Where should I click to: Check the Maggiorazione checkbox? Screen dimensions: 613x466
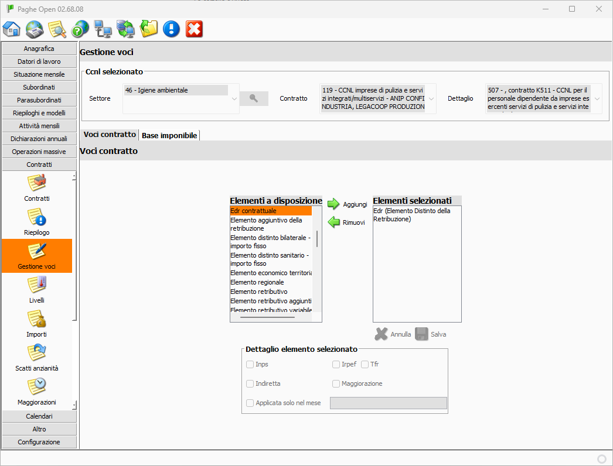click(336, 383)
